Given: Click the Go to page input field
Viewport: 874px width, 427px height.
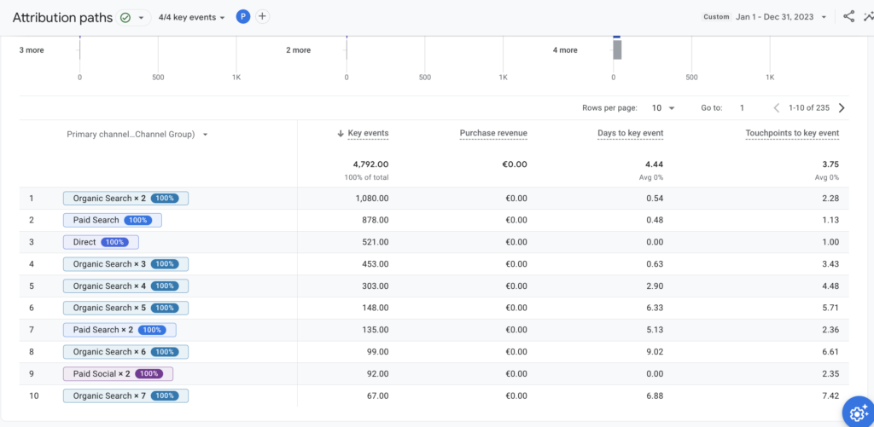Looking at the screenshot, I should 742,108.
